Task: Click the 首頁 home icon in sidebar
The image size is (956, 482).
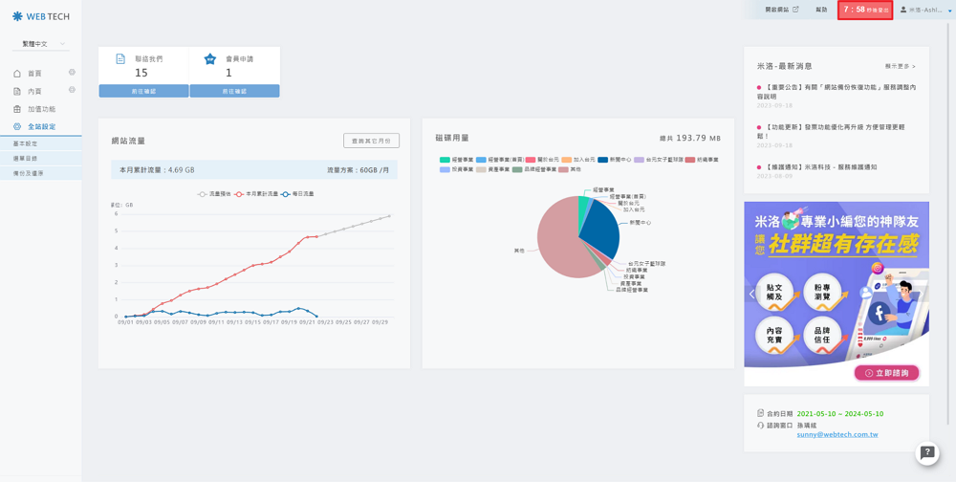Action: pyautogui.click(x=17, y=74)
